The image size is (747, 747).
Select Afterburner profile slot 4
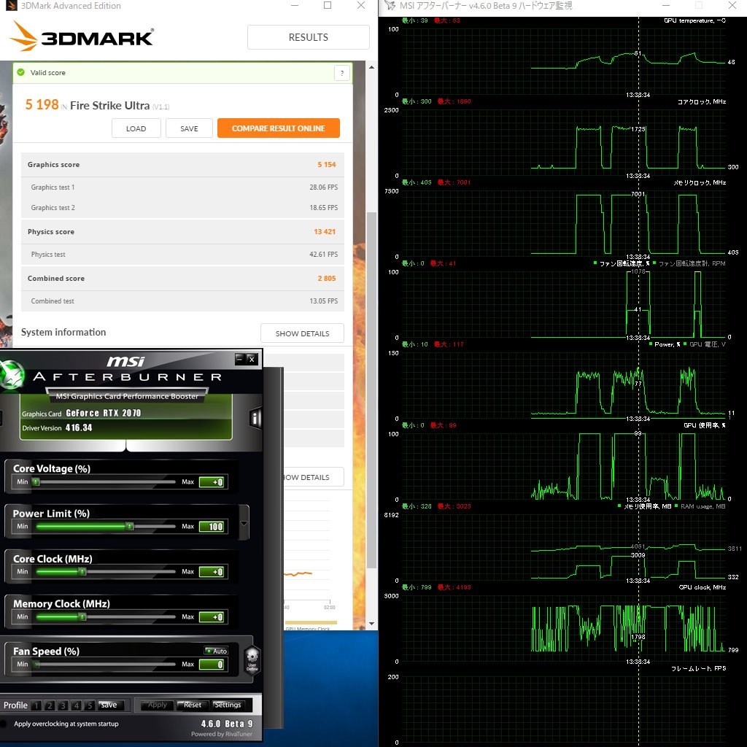pyautogui.click(x=76, y=705)
